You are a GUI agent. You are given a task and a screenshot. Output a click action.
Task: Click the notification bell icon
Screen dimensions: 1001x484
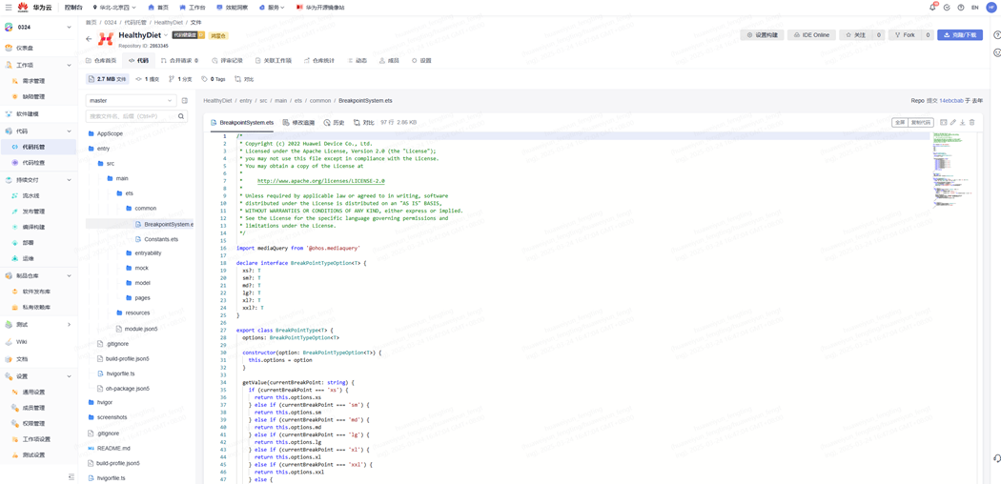pos(932,7)
